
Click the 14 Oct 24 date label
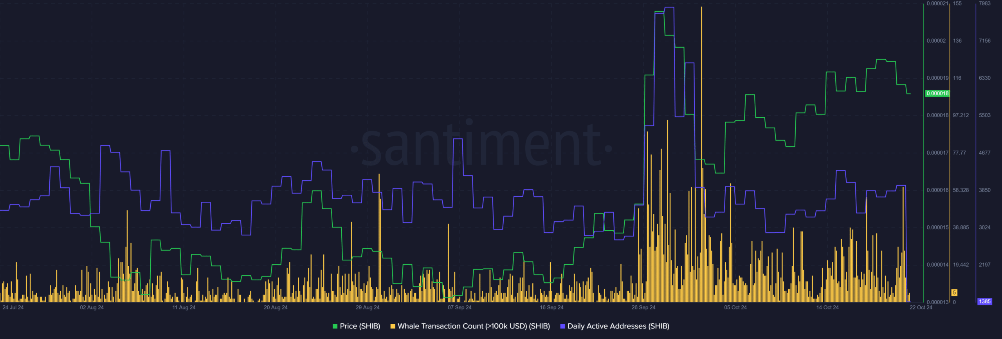pos(827,307)
